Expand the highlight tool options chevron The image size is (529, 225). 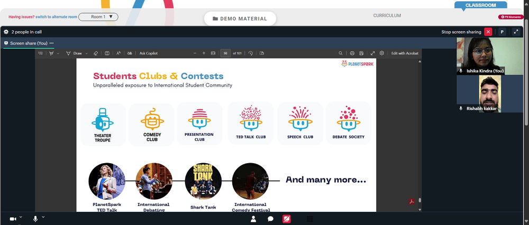point(58,53)
